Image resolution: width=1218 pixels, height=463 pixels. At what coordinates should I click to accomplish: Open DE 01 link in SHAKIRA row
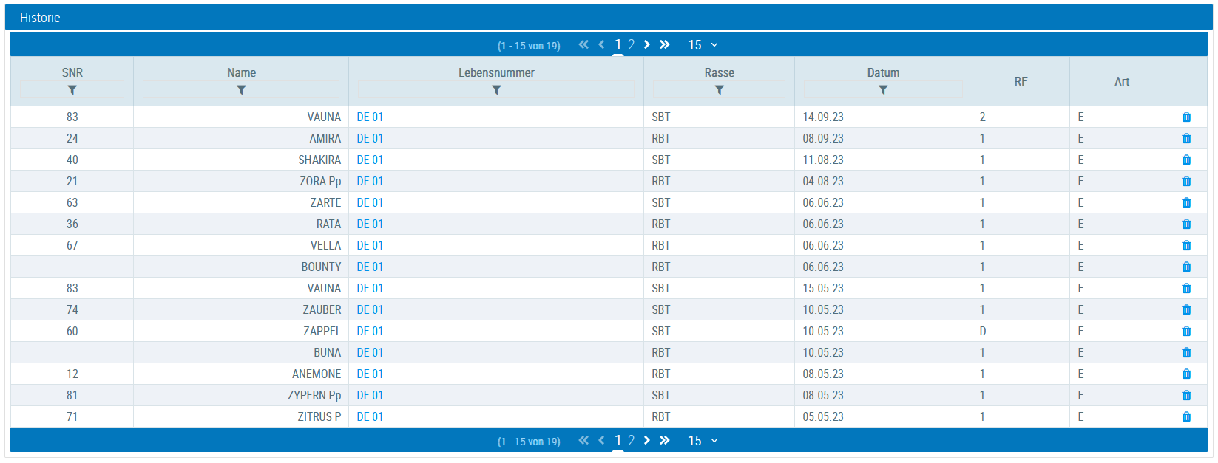tap(370, 160)
